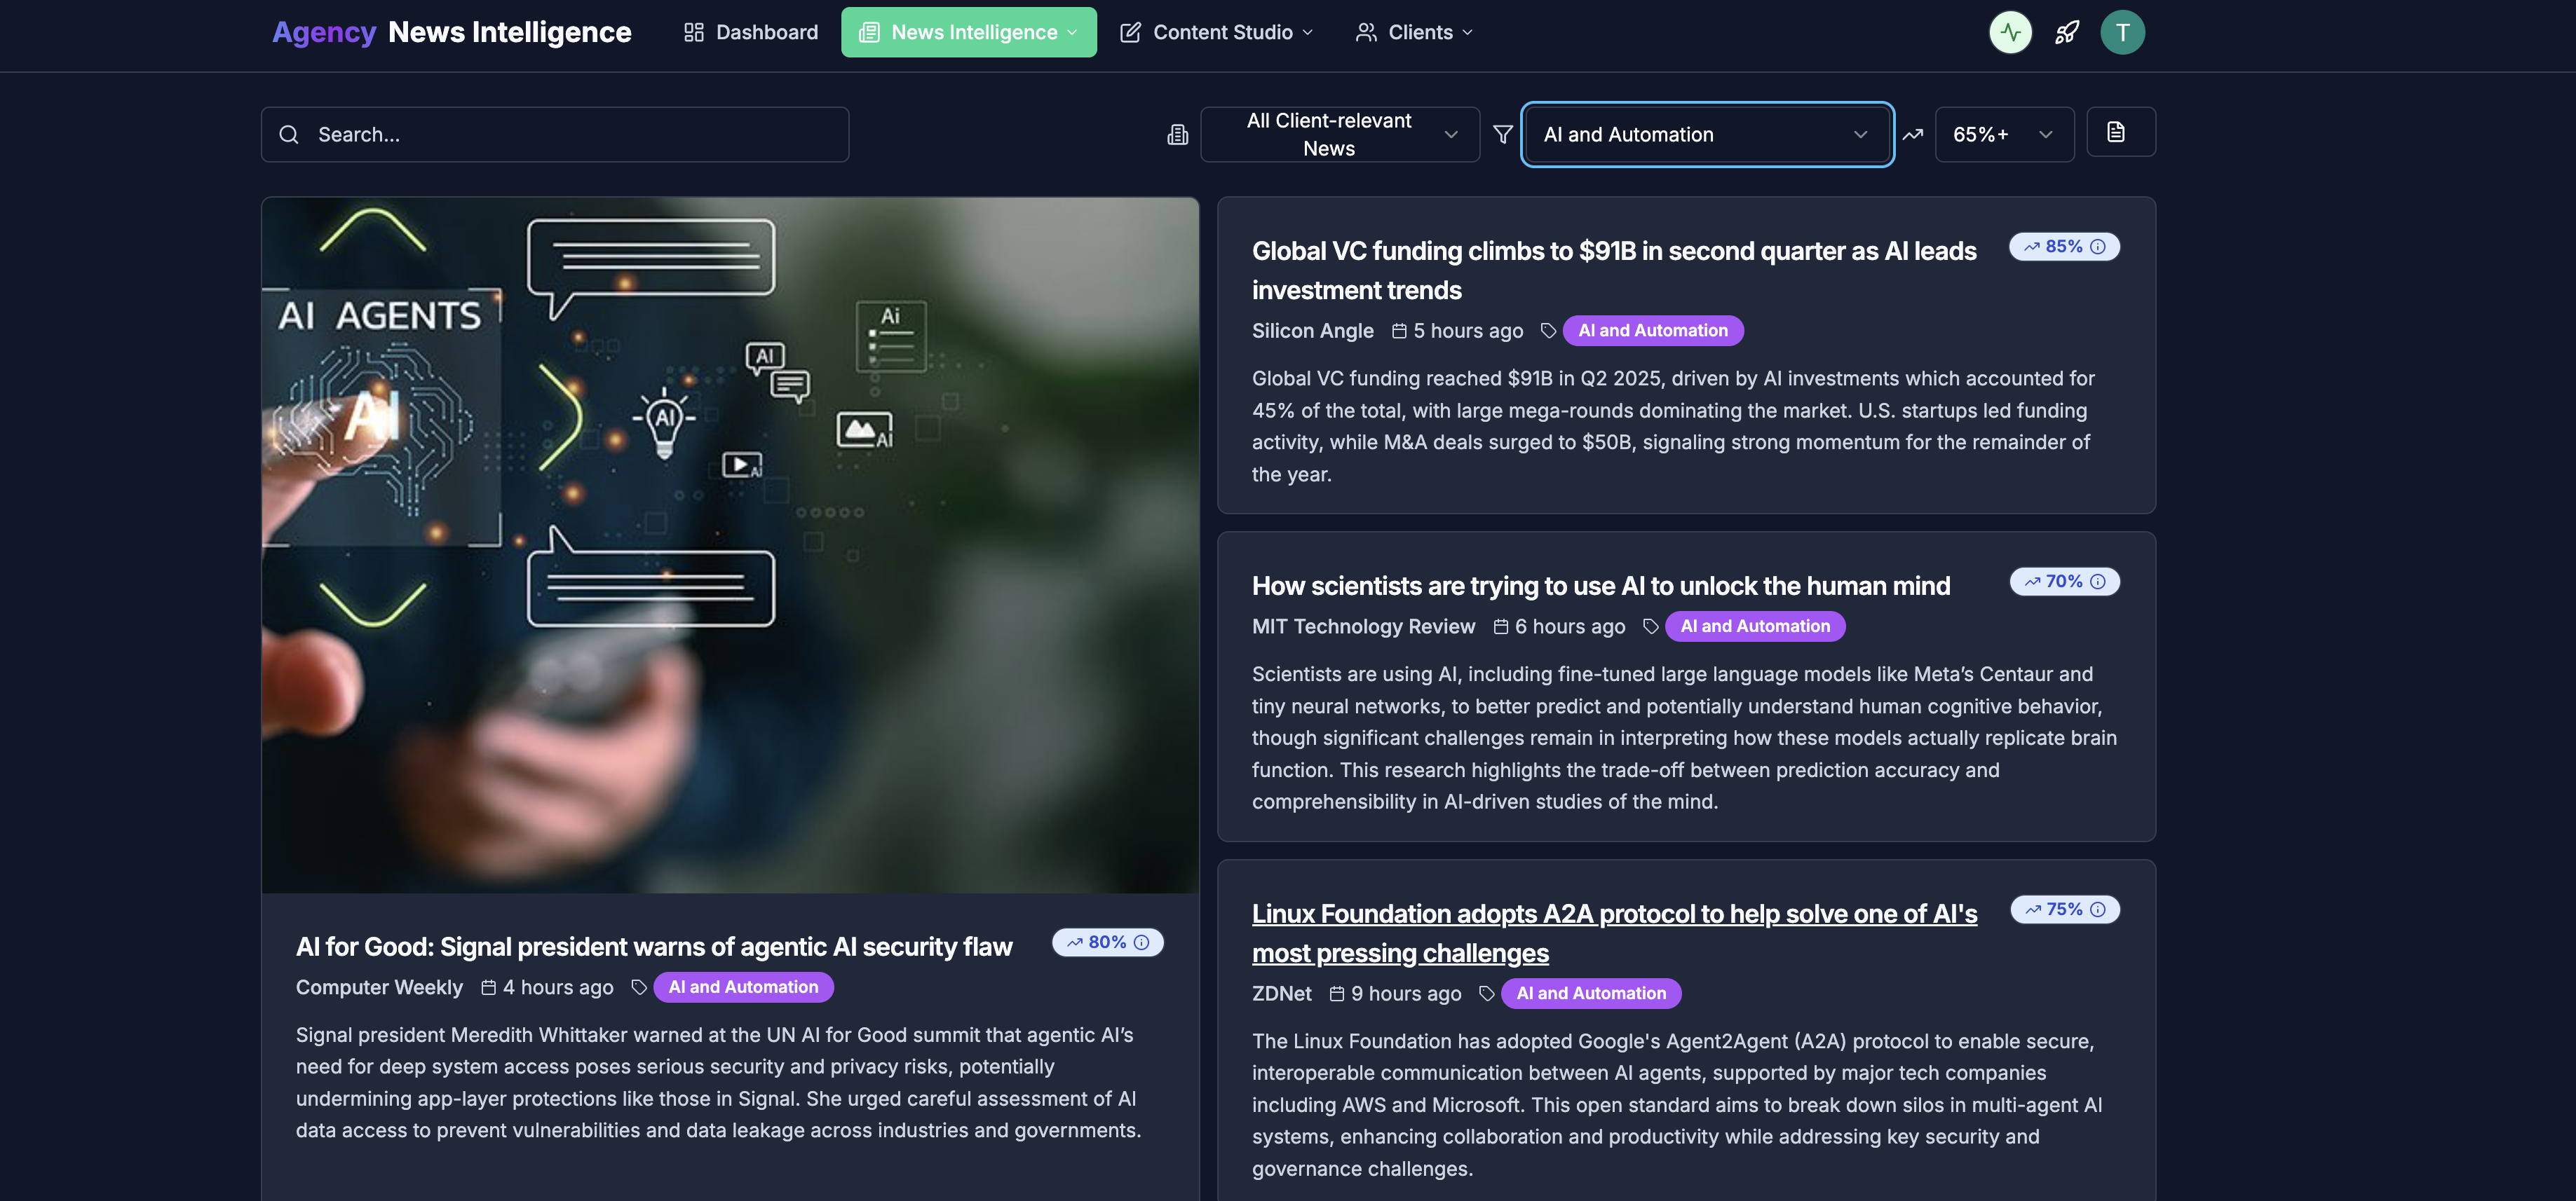Click the funnel filter icon
The image size is (2576, 1201).
[x=1502, y=135]
